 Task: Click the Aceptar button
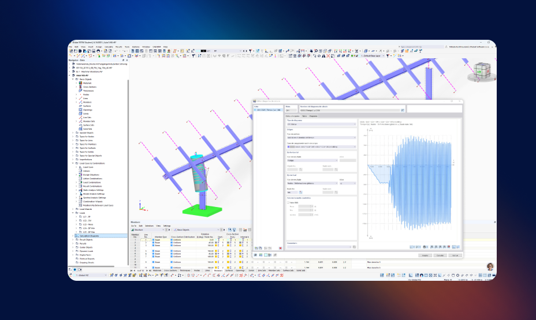click(425, 255)
